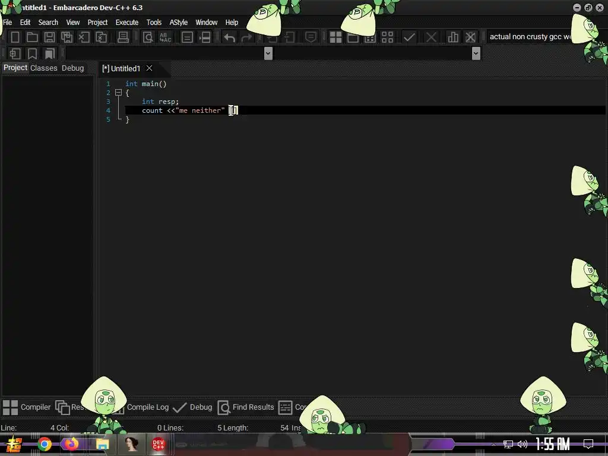Click the crossed-out chart icon
608x456 pixels.
(x=470, y=37)
